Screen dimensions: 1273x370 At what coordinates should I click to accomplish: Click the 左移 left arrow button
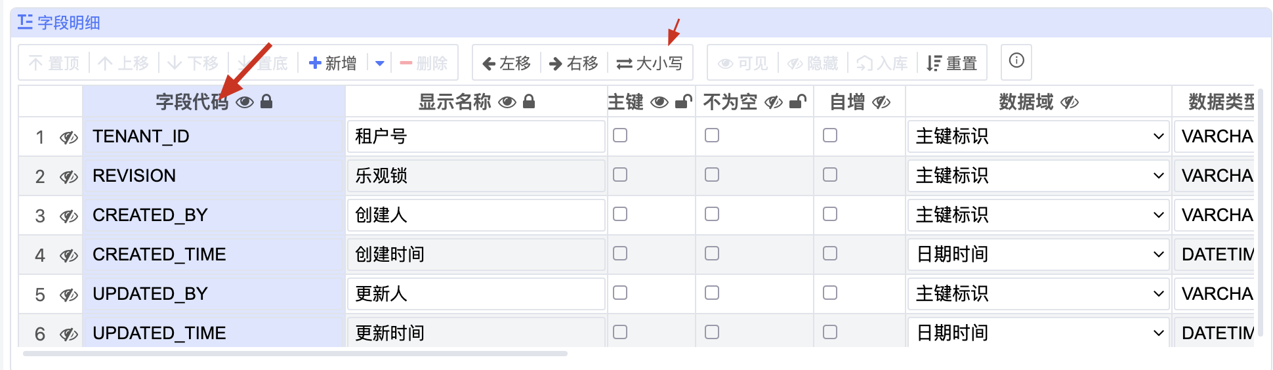point(506,63)
